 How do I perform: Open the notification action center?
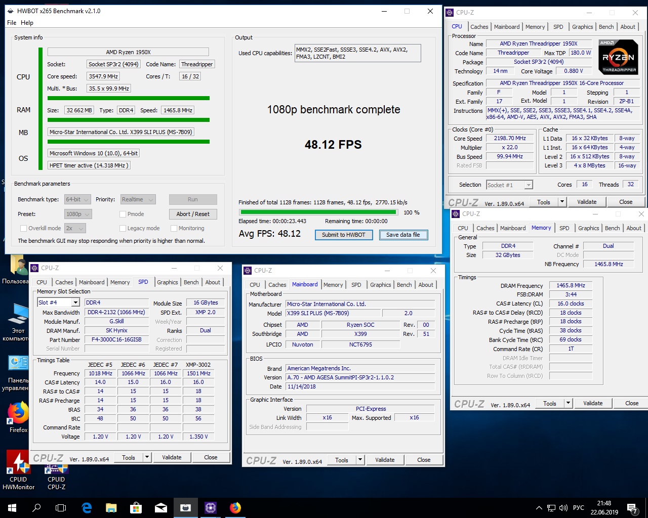632,508
